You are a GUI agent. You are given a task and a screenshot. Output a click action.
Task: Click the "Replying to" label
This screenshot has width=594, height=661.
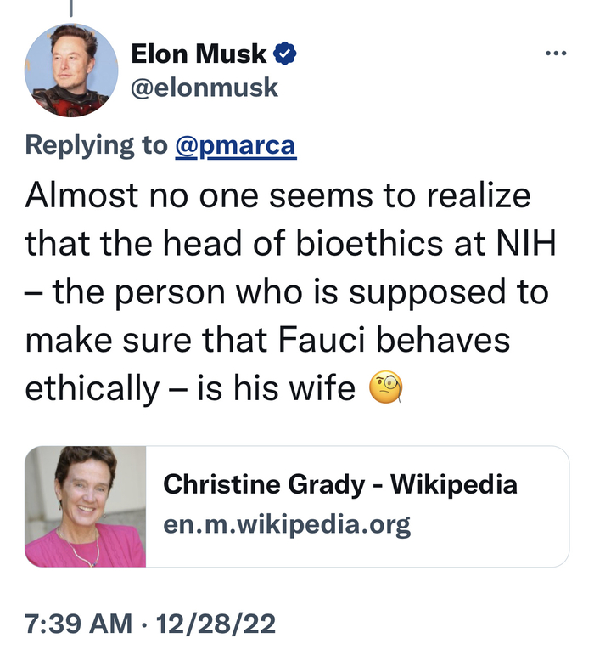[96, 145]
